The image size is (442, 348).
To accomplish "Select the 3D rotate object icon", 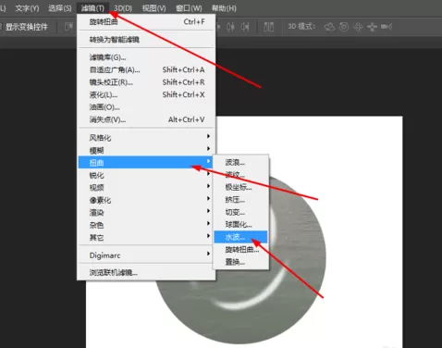I will [x=329, y=27].
